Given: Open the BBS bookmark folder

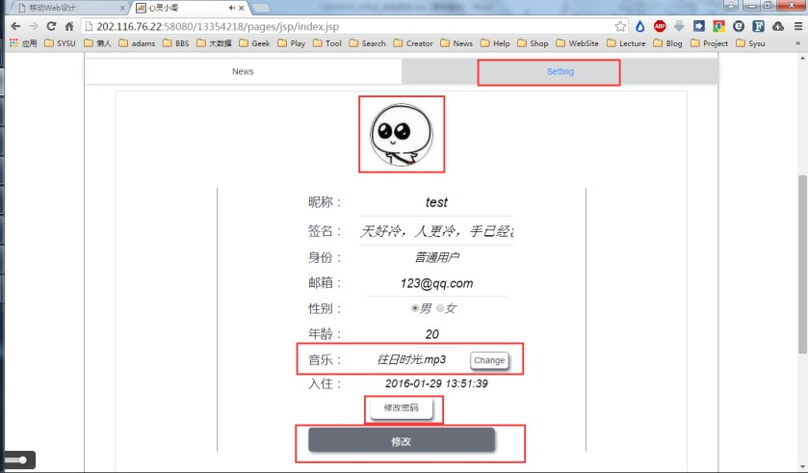Looking at the screenshot, I should 176,43.
